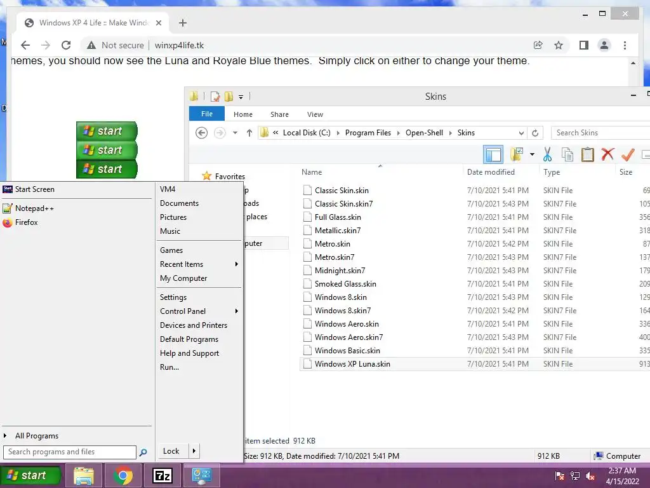Click Open-Shell in the breadcrumb path

coord(424,133)
